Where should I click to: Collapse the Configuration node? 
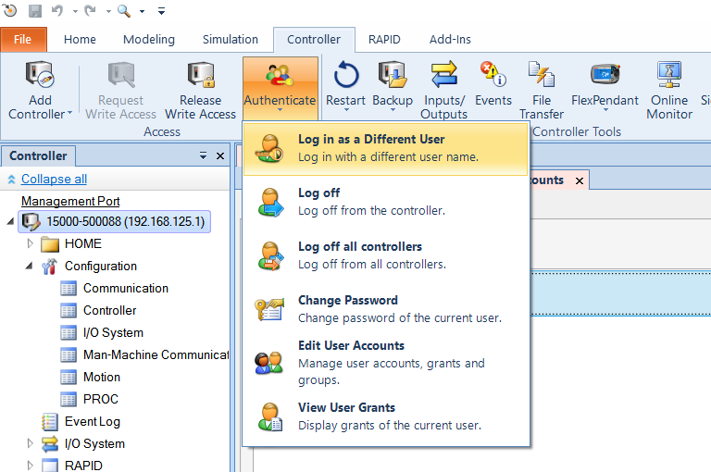29,267
